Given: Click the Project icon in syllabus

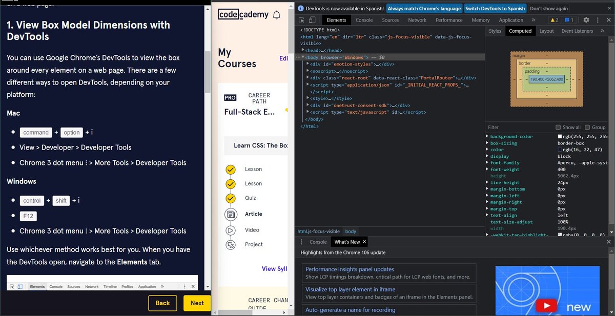Looking at the screenshot, I should pos(231,244).
